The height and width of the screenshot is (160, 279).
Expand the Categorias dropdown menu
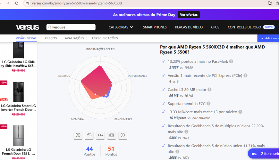click(121, 27)
